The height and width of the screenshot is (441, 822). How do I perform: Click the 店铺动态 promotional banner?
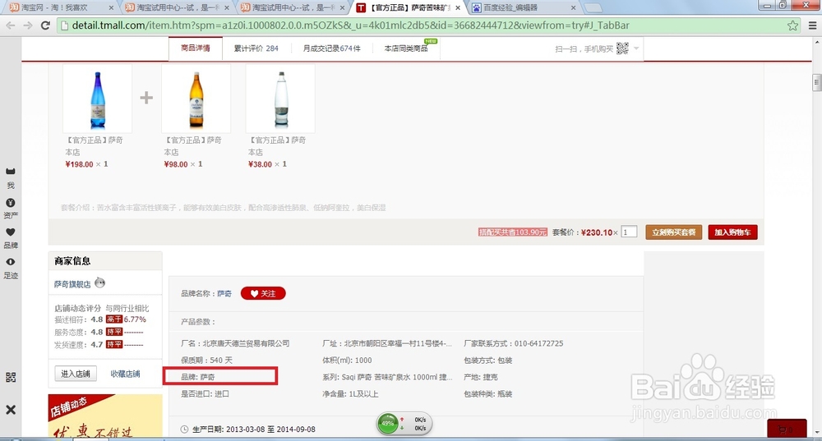105,416
